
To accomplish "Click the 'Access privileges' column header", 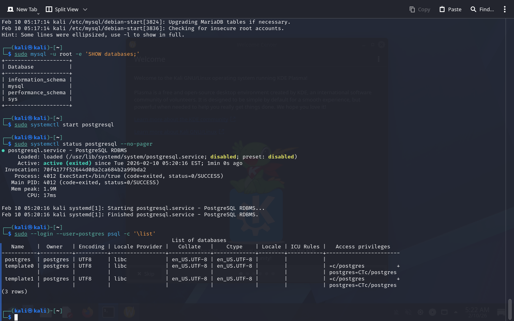I will [363, 247].
